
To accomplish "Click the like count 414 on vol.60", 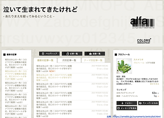I will (x=99, y=105).
